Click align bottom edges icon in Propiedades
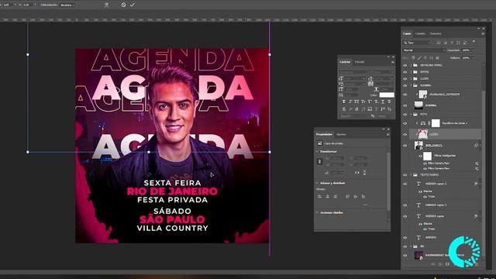The width and height of the screenshot is (496, 279). point(363,196)
